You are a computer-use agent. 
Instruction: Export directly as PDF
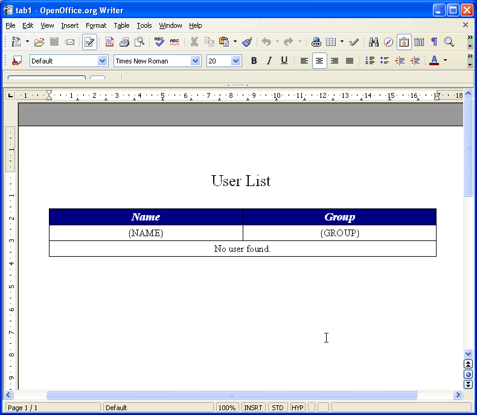[109, 42]
